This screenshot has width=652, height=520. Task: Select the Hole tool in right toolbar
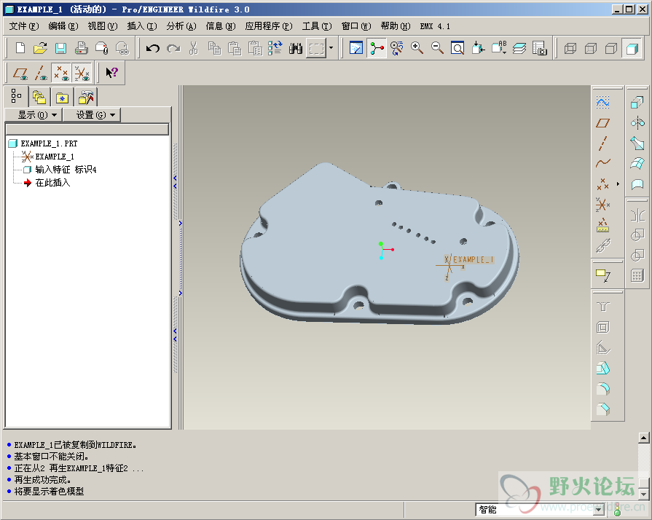click(603, 307)
